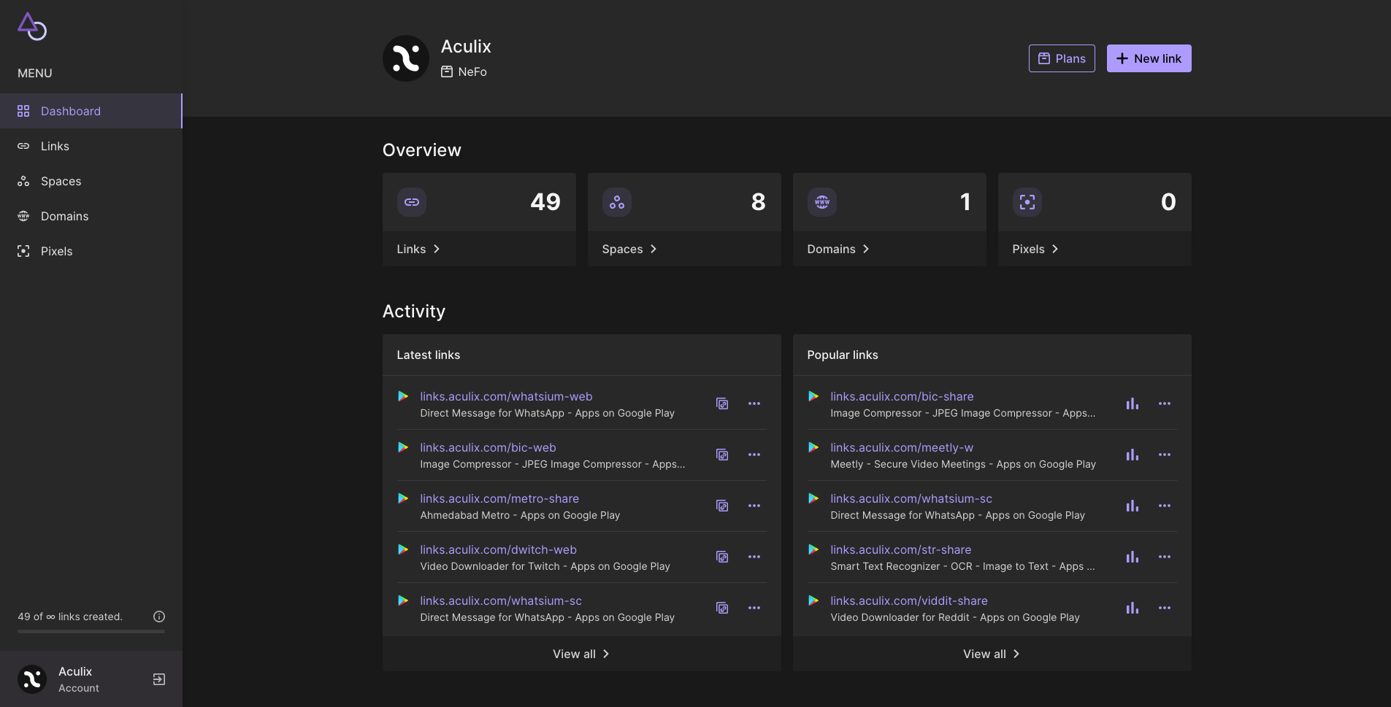
Task: Open more options for the bic-share link
Action: (1165, 403)
